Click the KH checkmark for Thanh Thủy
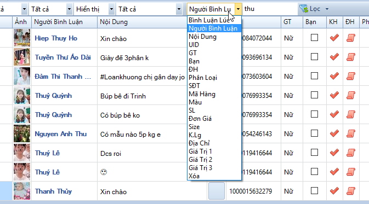Screen dimensions: 369x204 [334, 191]
